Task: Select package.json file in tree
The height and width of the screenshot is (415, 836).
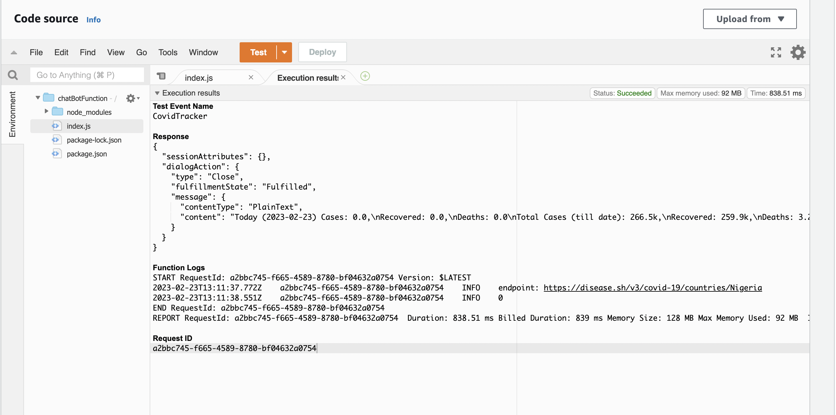Action: [87, 154]
